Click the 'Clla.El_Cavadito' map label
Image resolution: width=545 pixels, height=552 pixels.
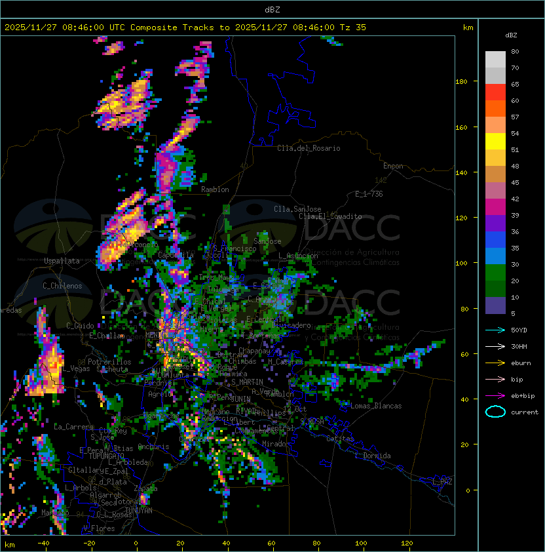coord(330,216)
